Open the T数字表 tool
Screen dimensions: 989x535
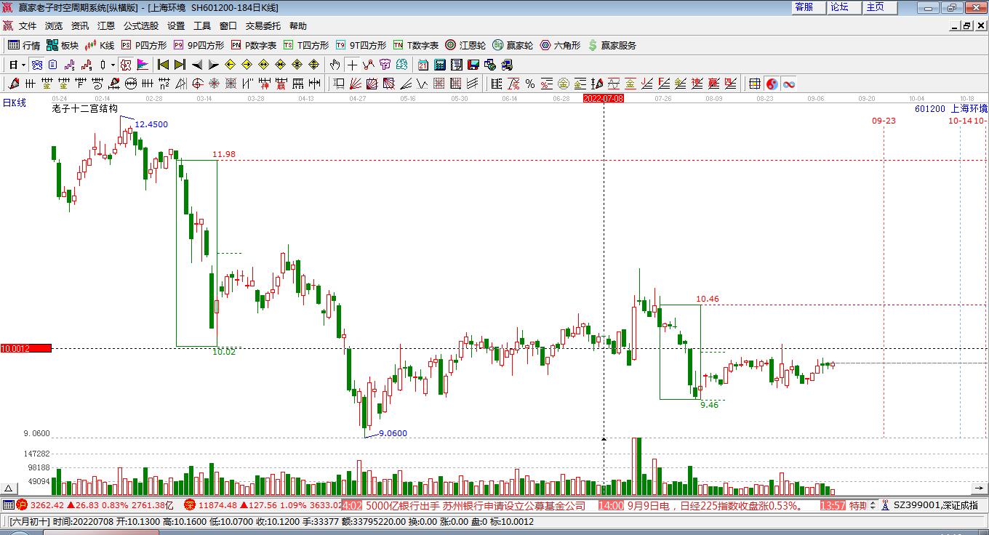(x=416, y=45)
